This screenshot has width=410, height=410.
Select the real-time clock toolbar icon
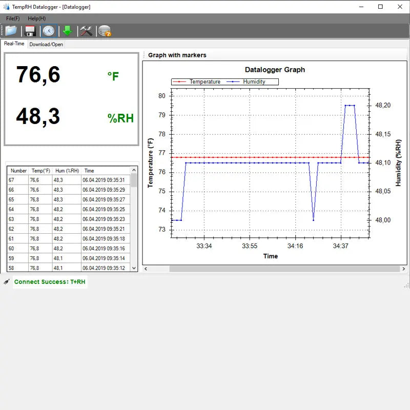point(48,31)
